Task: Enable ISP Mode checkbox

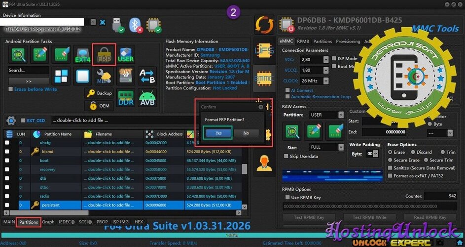Action: 334,59
